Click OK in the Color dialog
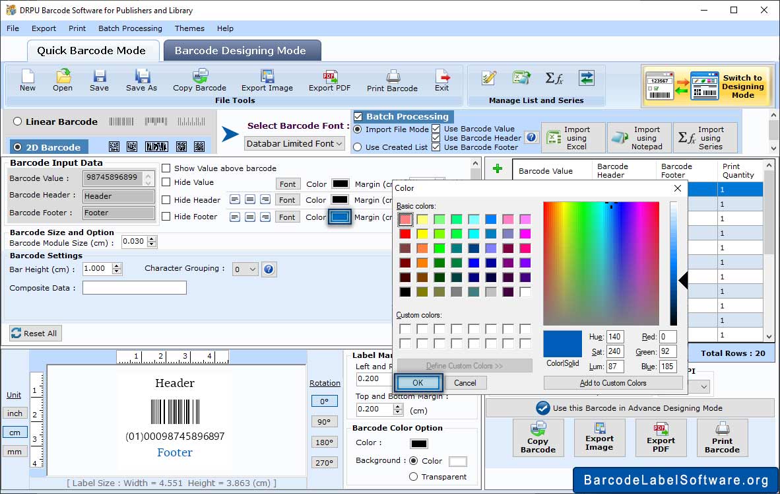The height and width of the screenshot is (494, 780). [x=418, y=383]
